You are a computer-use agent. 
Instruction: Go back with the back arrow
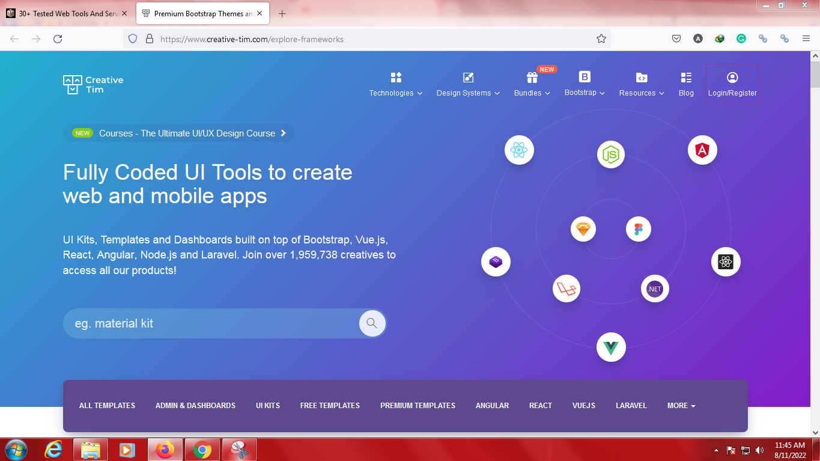point(14,39)
